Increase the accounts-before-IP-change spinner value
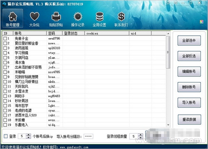This screenshot has height=149, width=208. pyautogui.click(x=28, y=135)
